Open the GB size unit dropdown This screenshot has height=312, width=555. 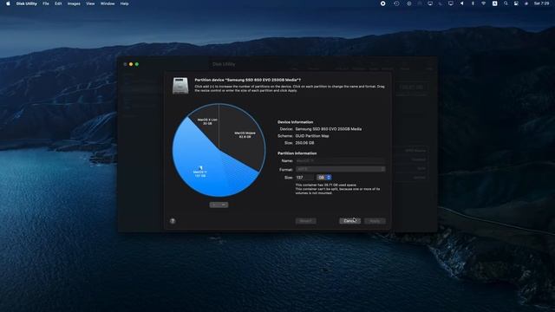[323, 178]
